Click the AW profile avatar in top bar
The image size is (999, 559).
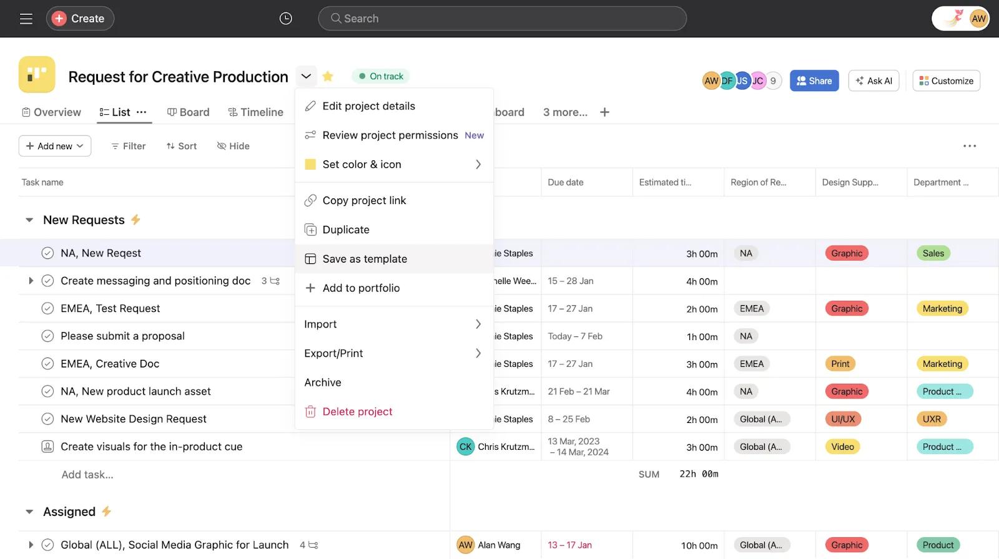click(x=978, y=19)
